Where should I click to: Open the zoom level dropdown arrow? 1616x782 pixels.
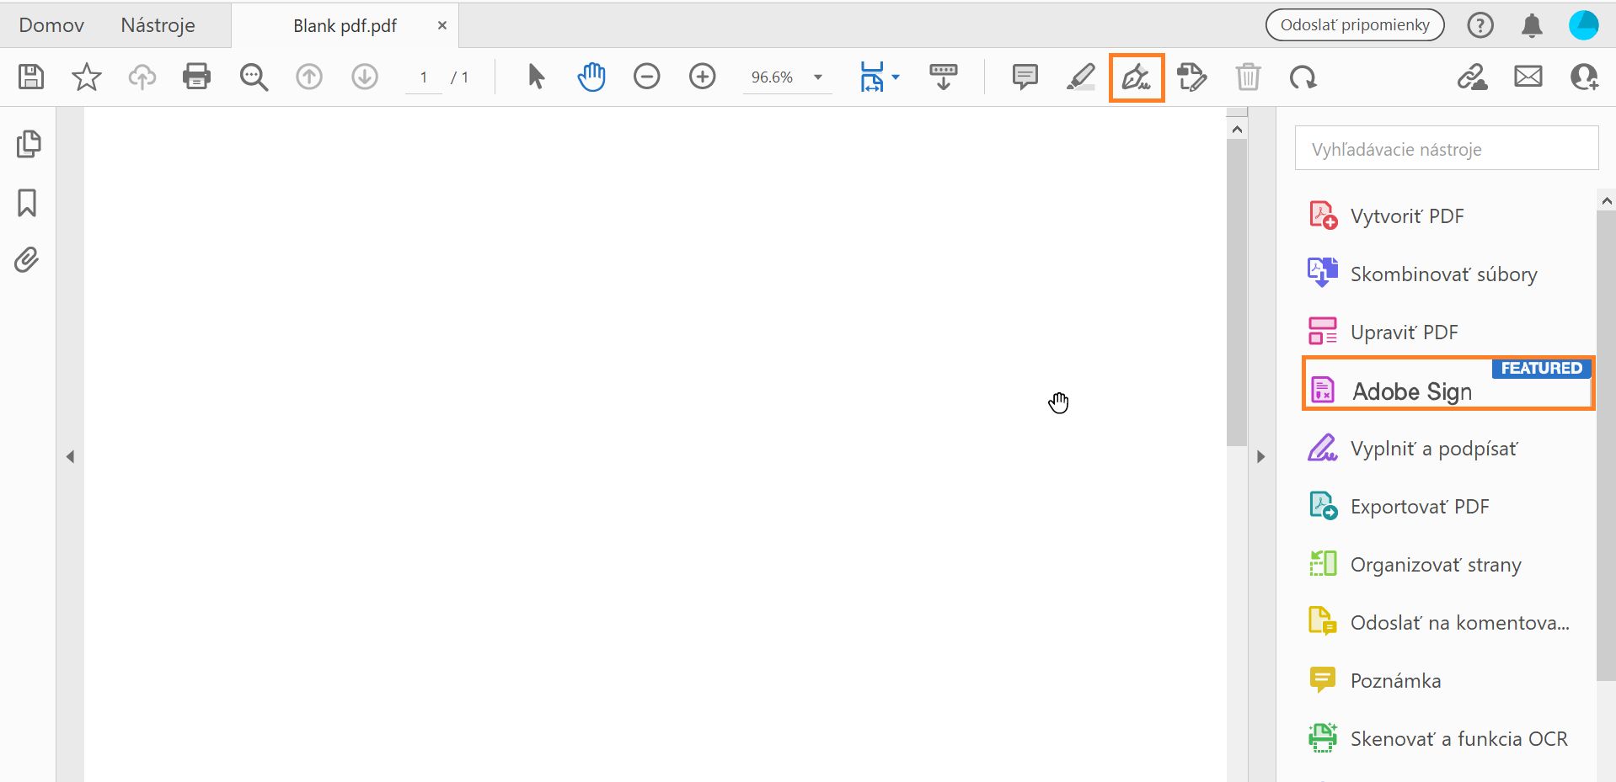coord(818,77)
